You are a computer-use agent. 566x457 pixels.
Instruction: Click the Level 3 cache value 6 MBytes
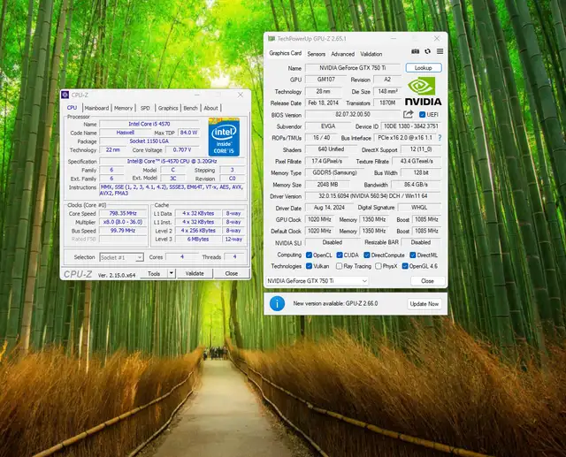coord(198,240)
